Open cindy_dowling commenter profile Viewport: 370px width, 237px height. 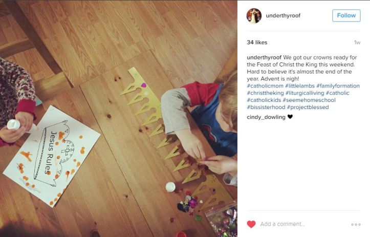266,117
